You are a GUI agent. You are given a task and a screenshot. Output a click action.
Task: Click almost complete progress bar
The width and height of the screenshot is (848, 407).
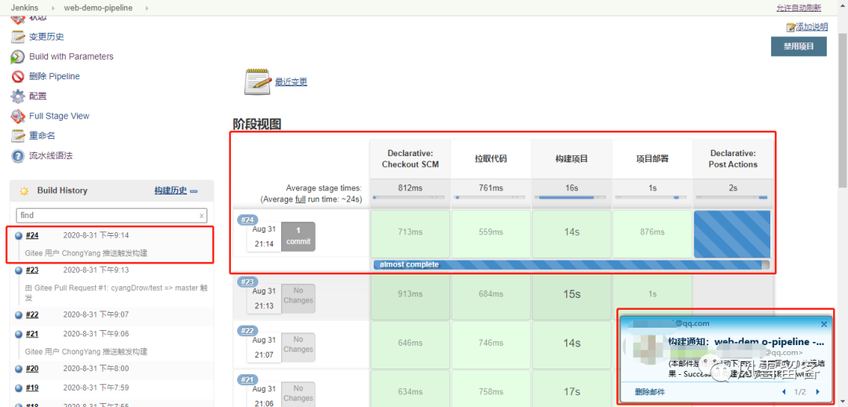click(571, 265)
